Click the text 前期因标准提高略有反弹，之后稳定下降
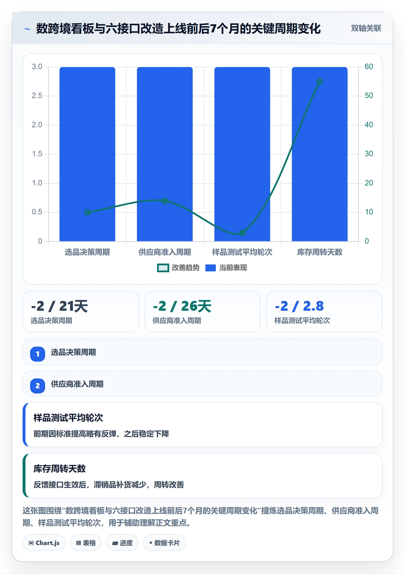This screenshot has height=574, width=405. (x=101, y=434)
